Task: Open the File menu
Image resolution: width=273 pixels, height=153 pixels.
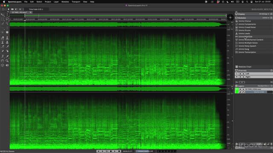Action: [26, 2]
